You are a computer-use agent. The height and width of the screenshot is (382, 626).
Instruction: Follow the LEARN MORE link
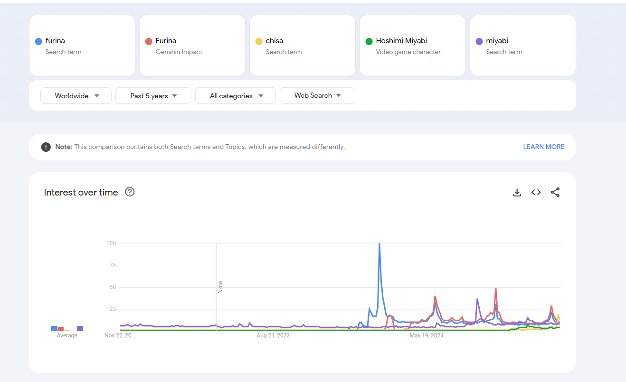543,147
